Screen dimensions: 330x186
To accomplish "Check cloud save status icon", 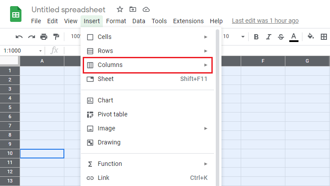I will click(146, 10).
